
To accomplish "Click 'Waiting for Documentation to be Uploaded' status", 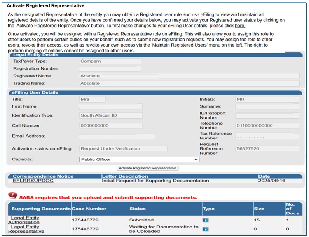I will click(x=164, y=229).
